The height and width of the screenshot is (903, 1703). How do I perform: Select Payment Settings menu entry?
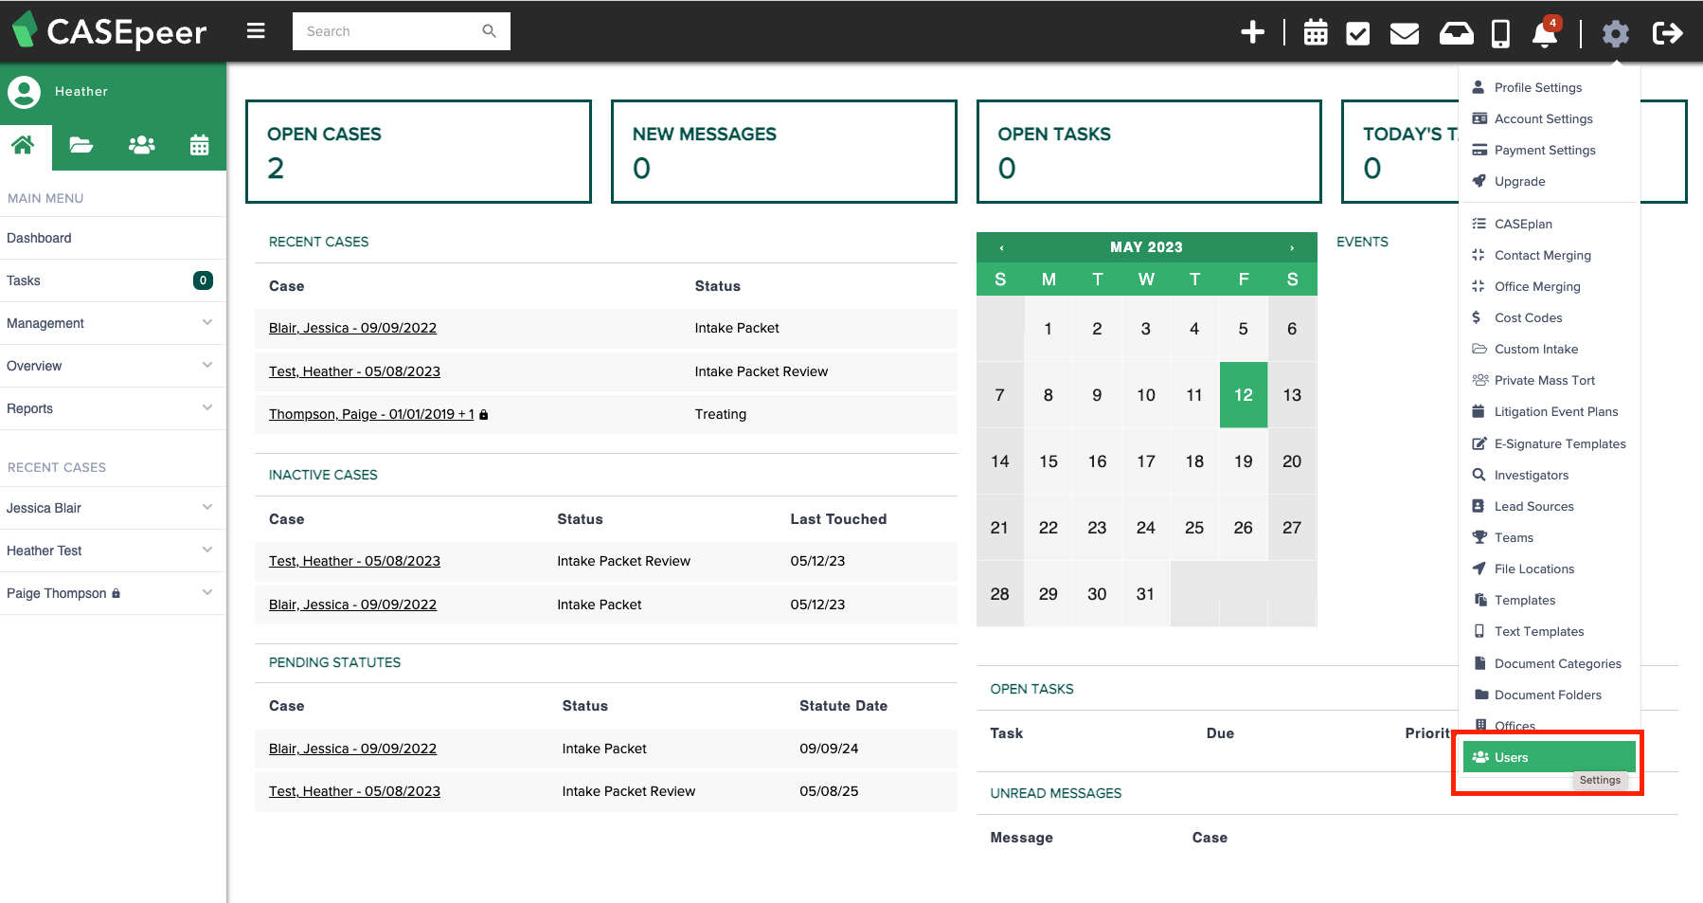[x=1550, y=150]
